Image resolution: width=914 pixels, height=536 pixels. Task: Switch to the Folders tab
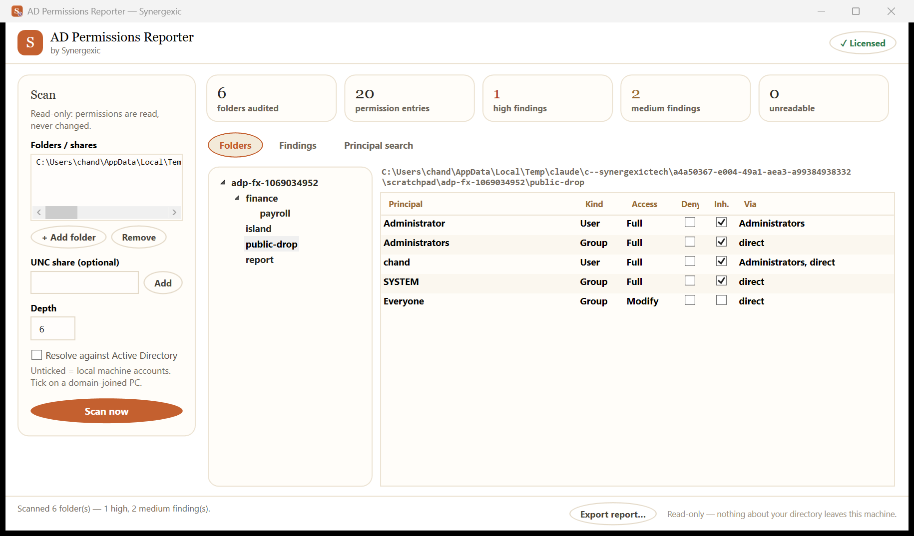[x=235, y=145]
